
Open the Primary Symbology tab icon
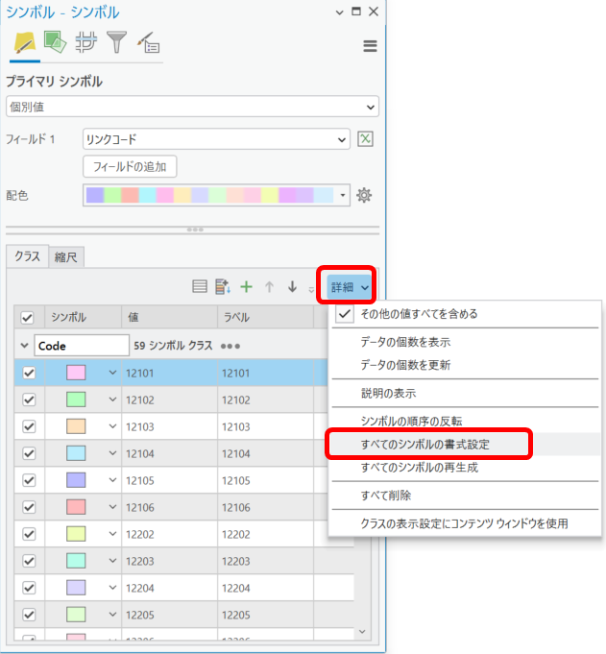pyautogui.click(x=23, y=43)
